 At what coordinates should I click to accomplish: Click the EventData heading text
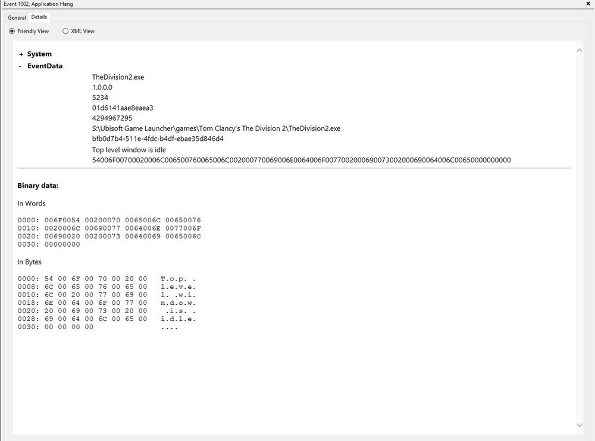click(45, 66)
